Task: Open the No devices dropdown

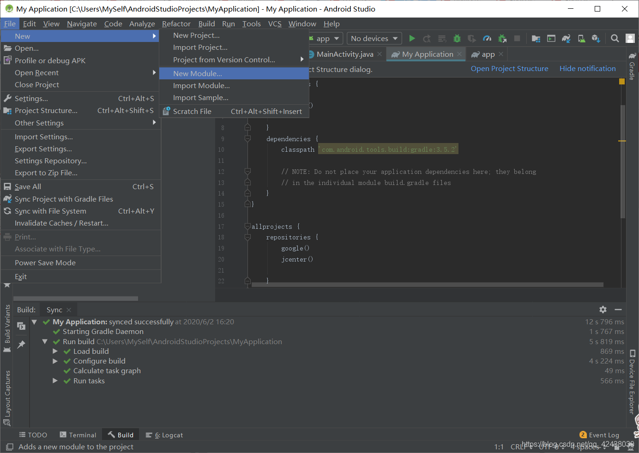Action: 374,39
